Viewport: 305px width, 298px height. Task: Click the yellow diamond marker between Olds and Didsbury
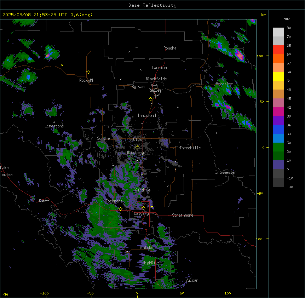[138, 148]
